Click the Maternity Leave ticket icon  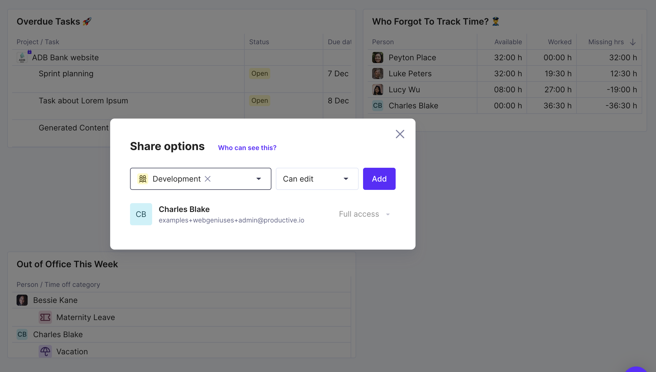point(45,317)
